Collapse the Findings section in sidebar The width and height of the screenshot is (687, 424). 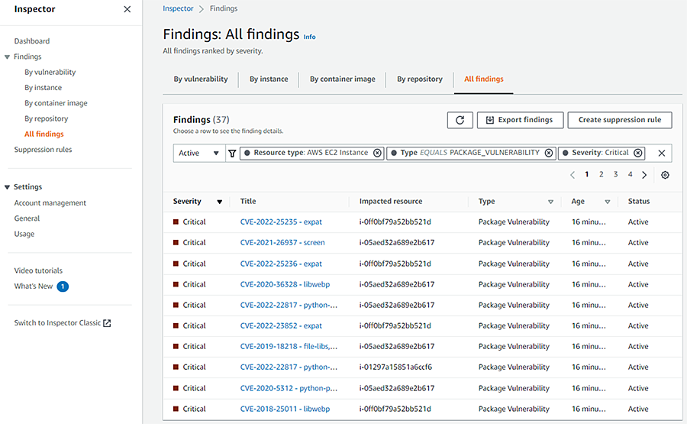7,57
